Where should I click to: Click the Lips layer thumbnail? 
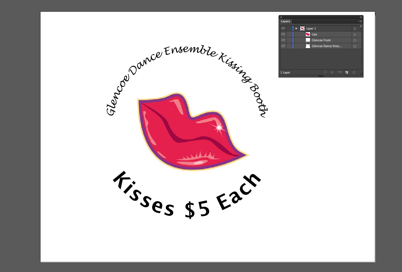click(308, 34)
